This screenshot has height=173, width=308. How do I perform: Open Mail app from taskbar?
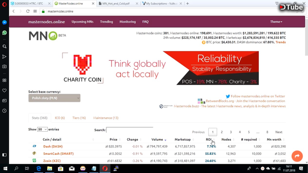72,169
